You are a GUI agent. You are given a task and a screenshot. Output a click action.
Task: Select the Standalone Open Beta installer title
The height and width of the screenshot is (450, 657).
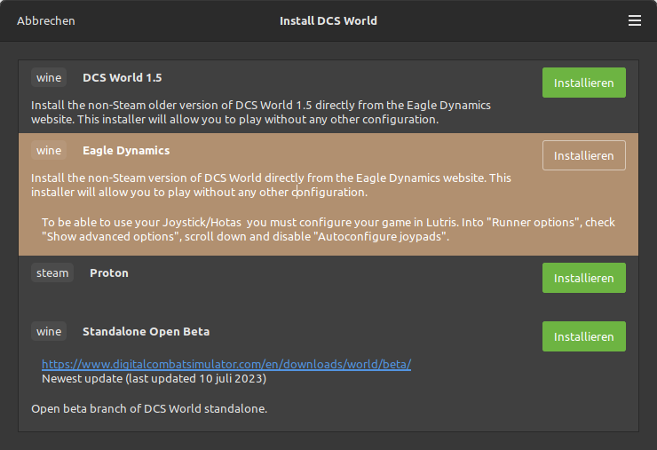146,331
